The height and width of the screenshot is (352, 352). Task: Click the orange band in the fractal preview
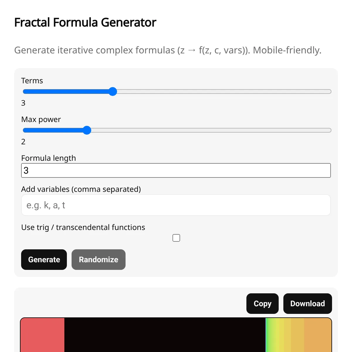pos(318,336)
